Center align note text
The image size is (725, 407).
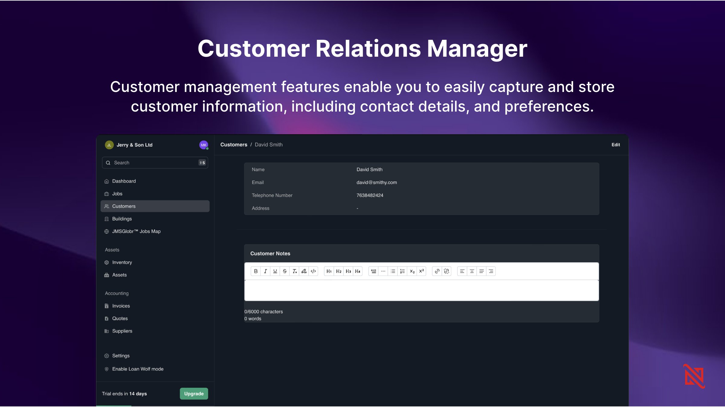tap(472, 271)
